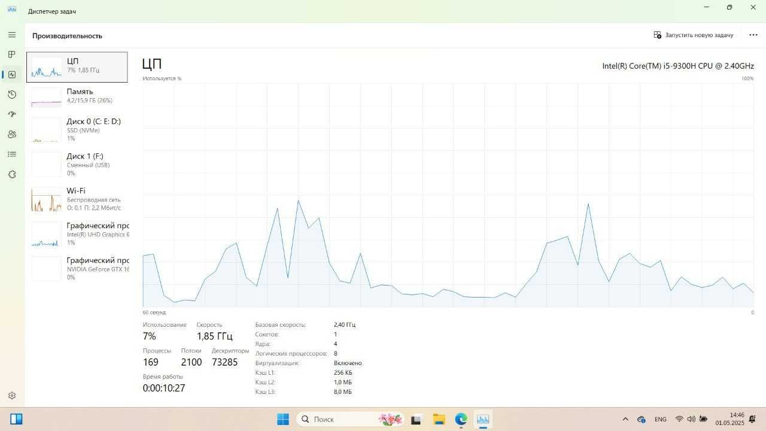The height and width of the screenshot is (431, 766).
Task: Click Task Manager taskbar icon
Action: (482, 419)
